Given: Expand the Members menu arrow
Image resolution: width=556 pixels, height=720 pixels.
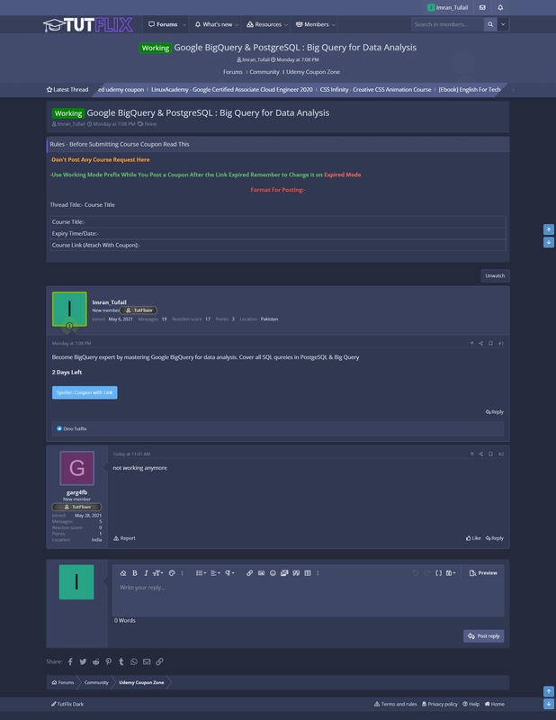Looking at the screenshot, I should click(x=333, y=25).
